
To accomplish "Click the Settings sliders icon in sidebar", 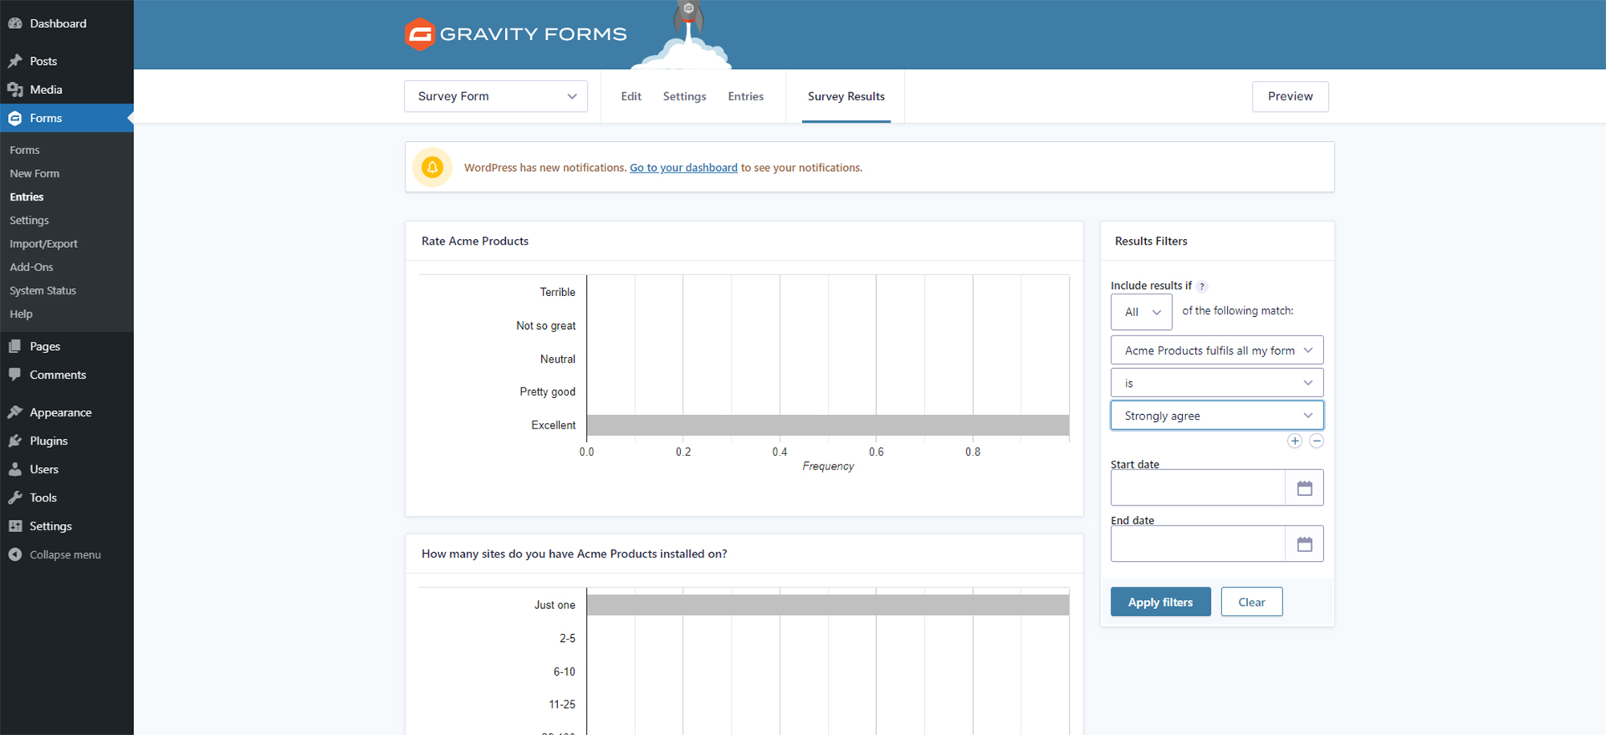I will click(x=14, y=526).
